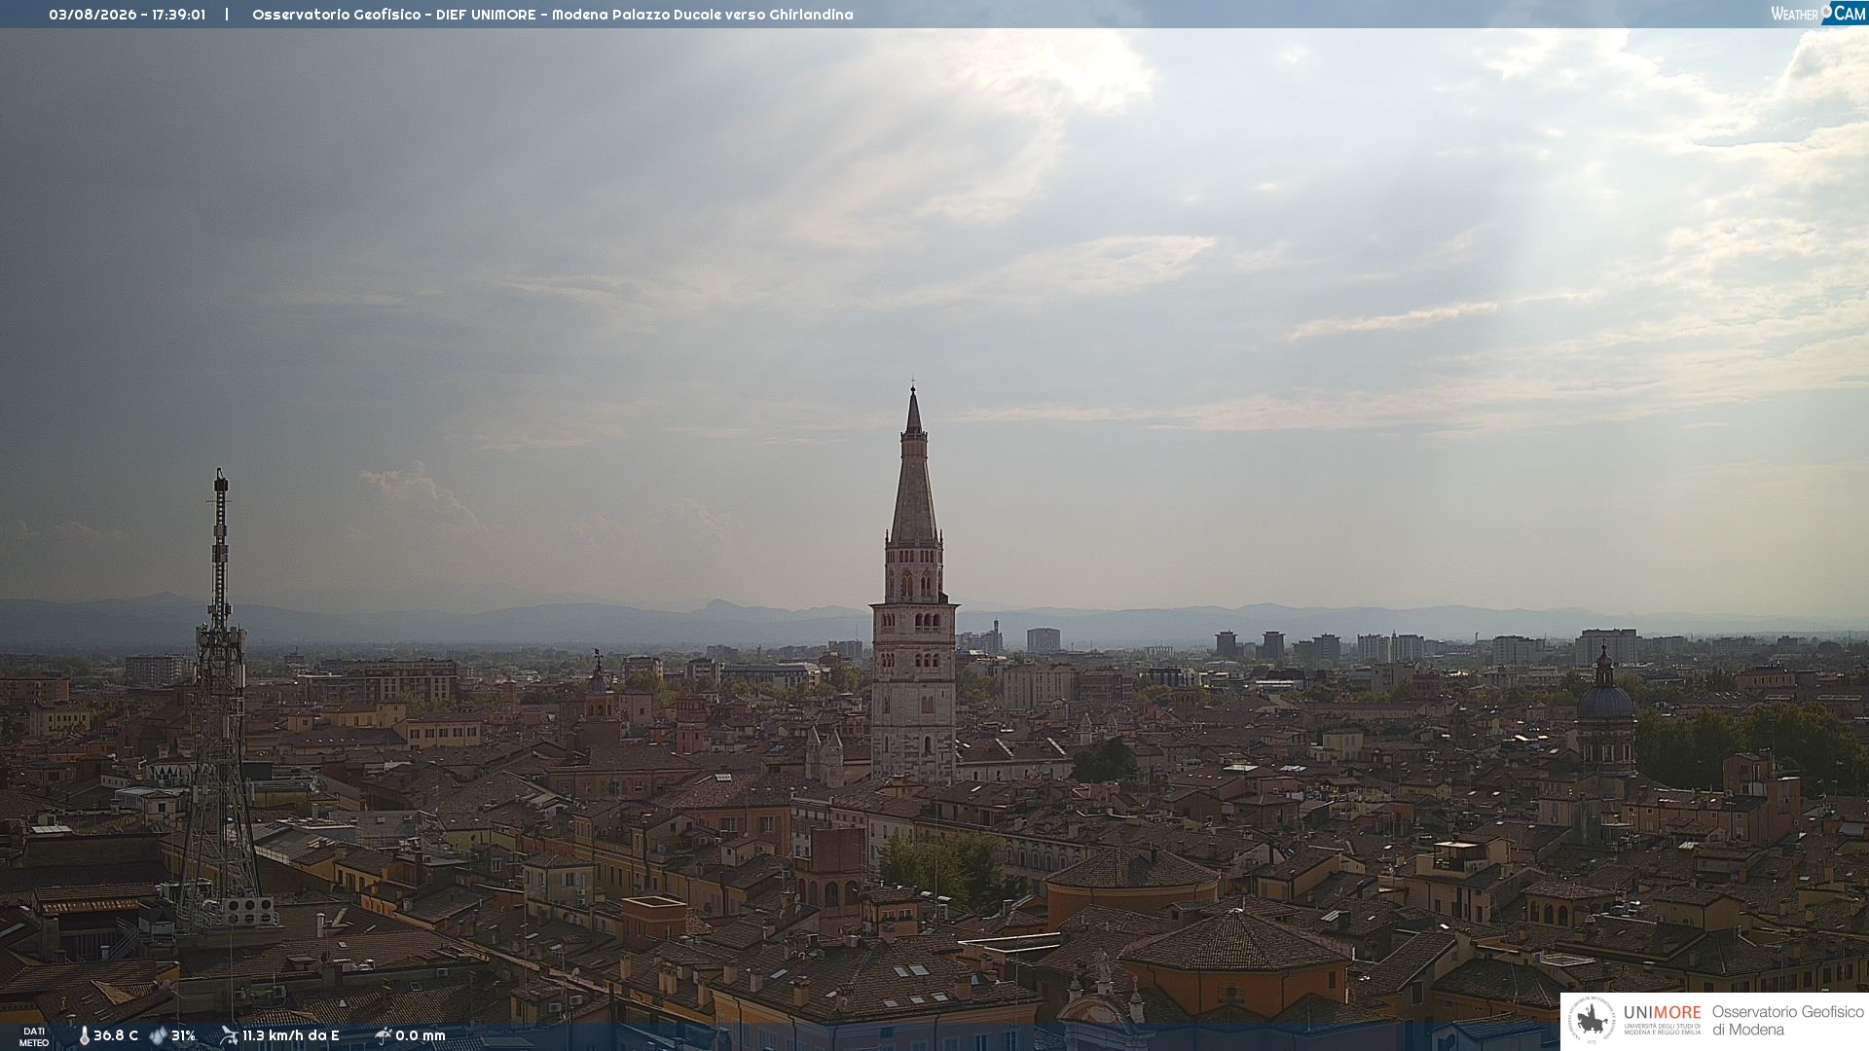Click the 03/08/2026 - 17:39:01 timestamp
The height and width of the screenshot is (1051, 1869).
coord(128,15)
